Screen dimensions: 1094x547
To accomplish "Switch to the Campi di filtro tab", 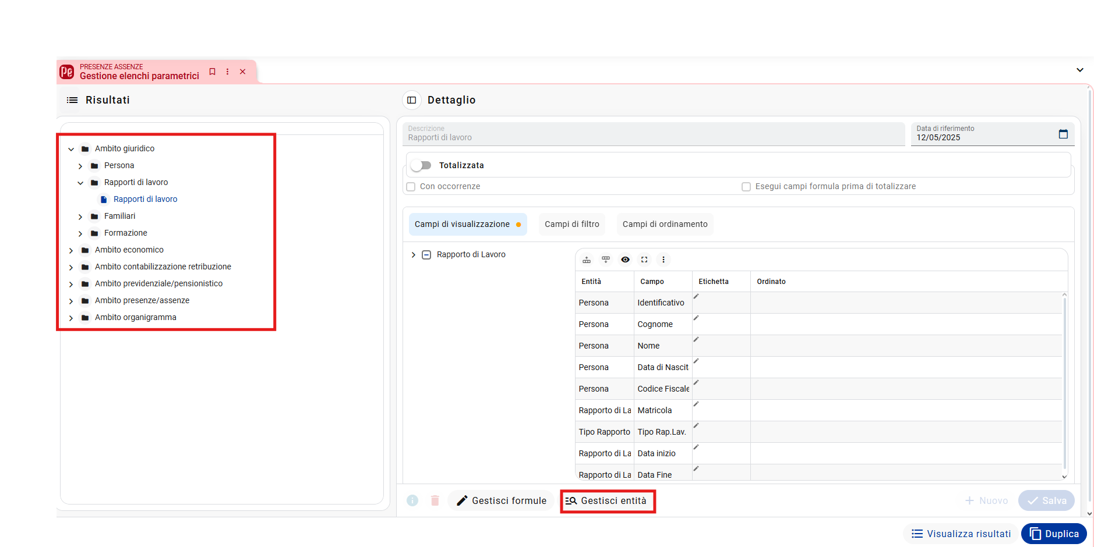I will 572,224.
